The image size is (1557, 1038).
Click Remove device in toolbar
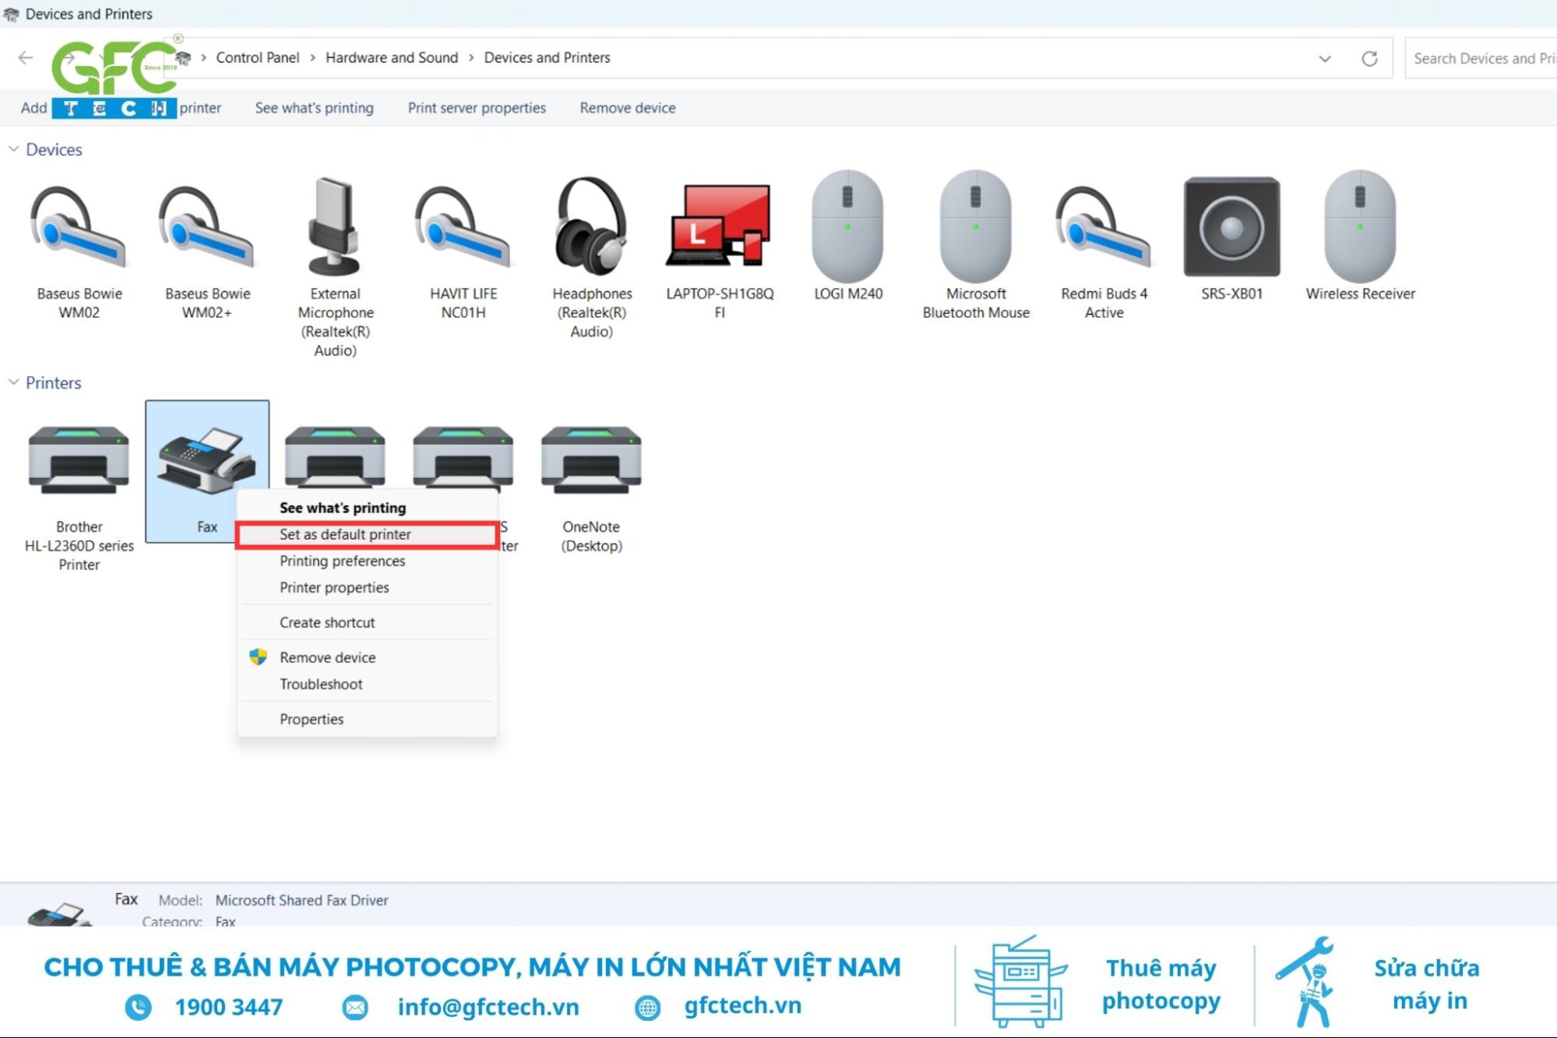click(x=628, y=107)
